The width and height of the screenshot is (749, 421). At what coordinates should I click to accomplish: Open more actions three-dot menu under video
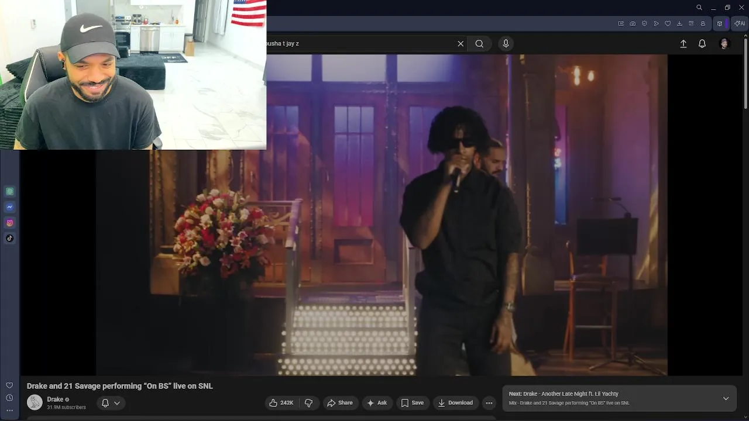pos(489,403)
